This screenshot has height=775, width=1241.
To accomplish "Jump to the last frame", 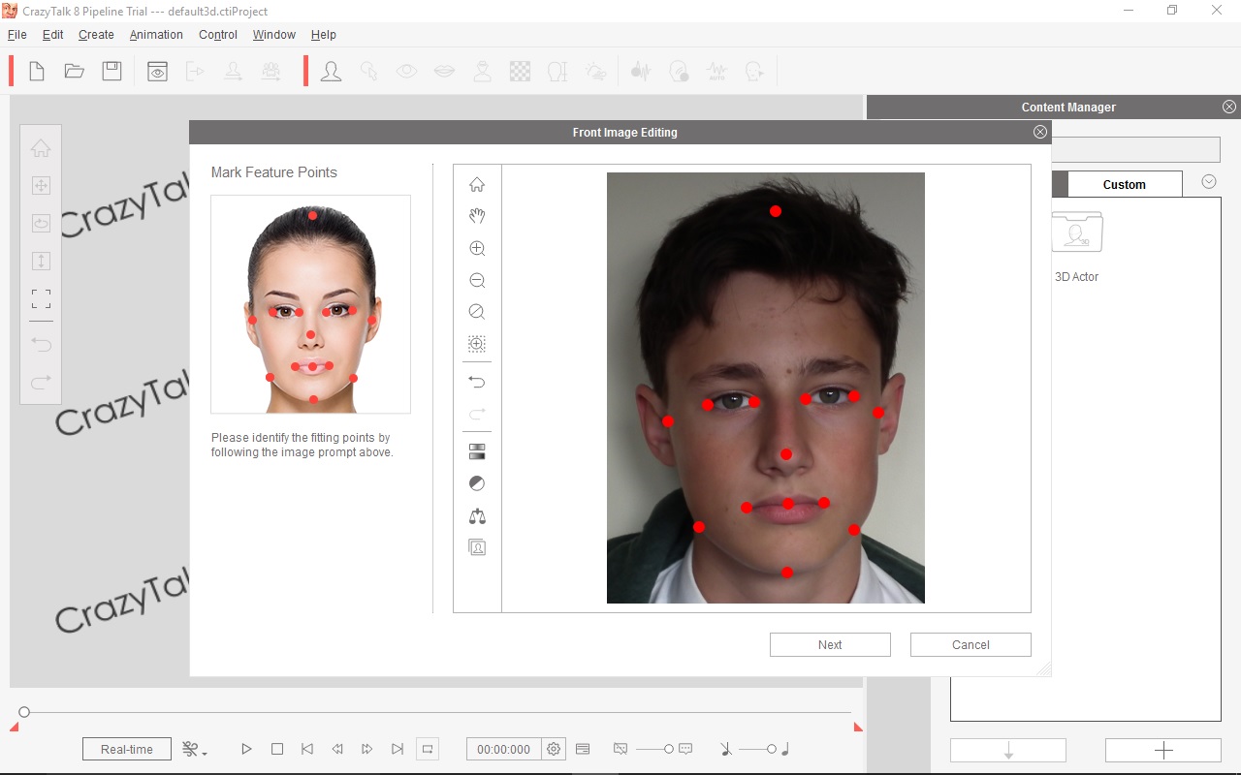I will click(x=398, y=749).
